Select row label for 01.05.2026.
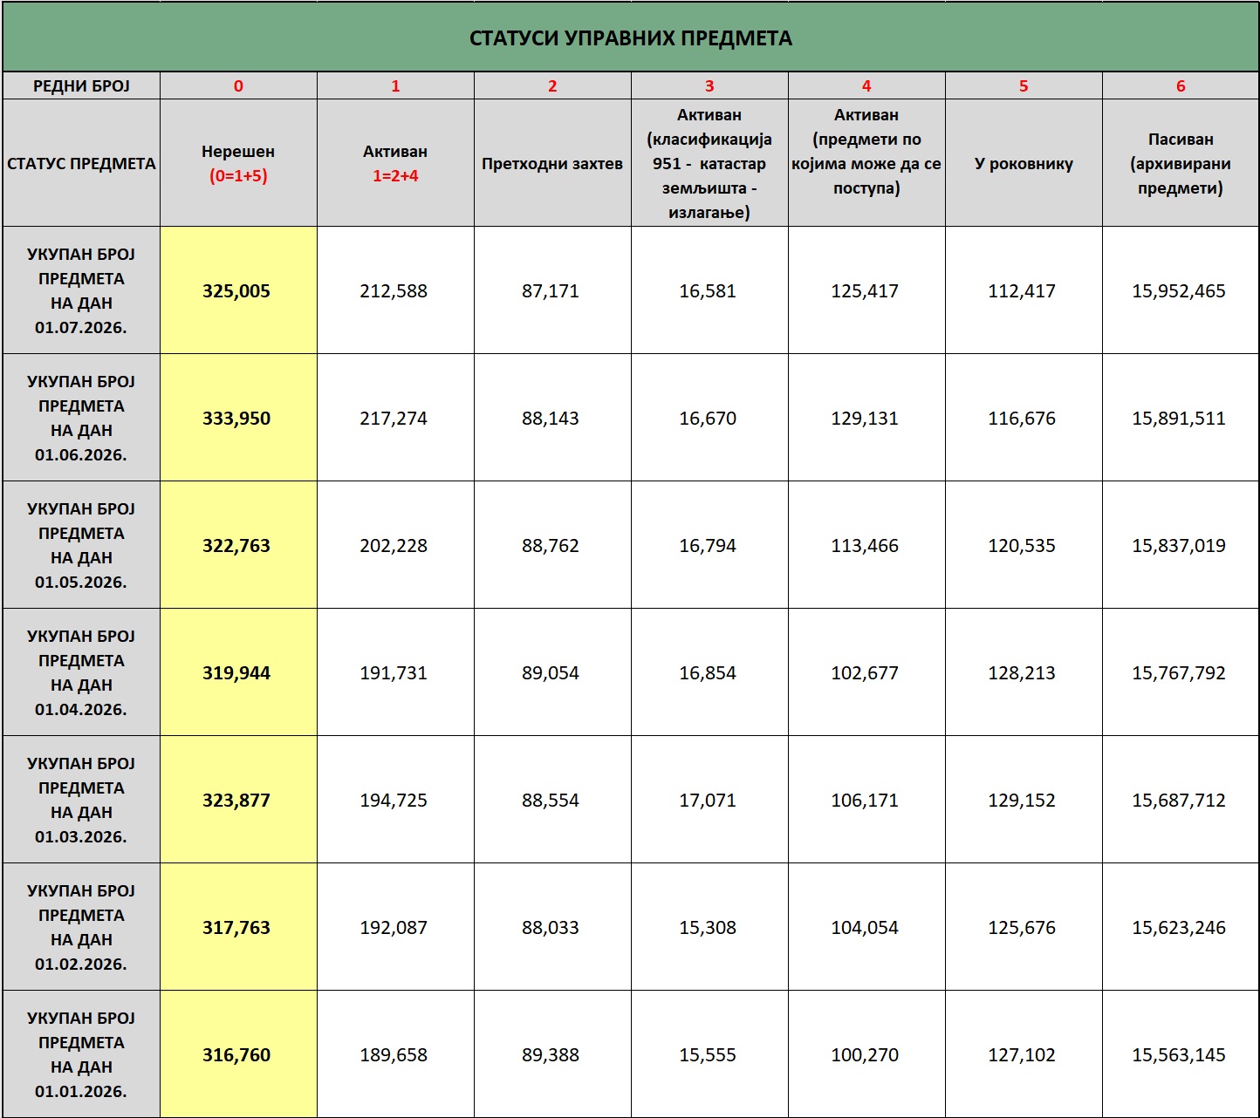1260x1118 pixels. 81,545
